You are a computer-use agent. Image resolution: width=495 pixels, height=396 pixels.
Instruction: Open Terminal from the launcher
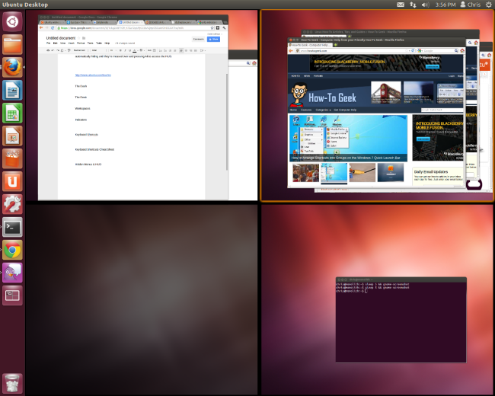[12, 227]
